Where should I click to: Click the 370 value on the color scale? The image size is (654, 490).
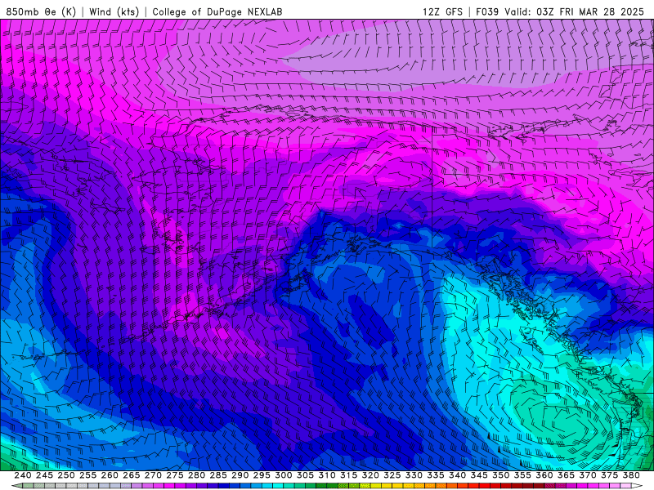[588, 475]
